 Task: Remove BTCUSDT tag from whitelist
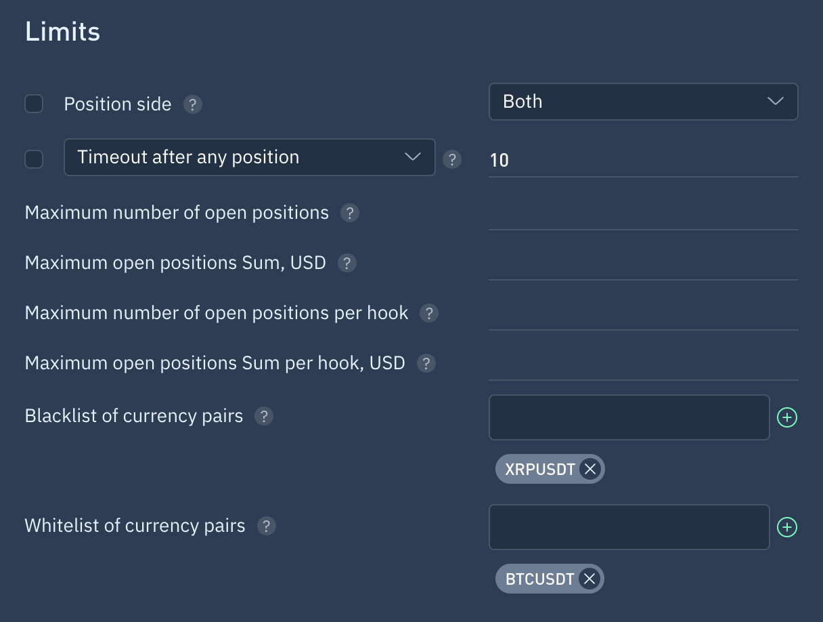590,579
